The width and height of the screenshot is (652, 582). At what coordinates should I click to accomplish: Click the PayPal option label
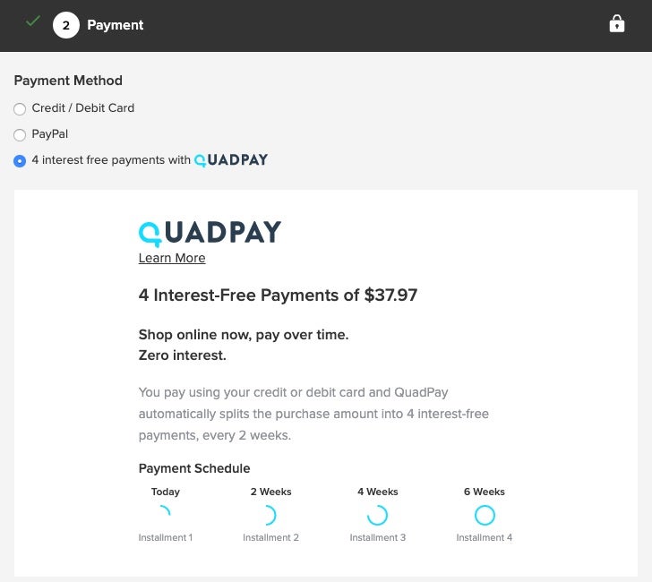pyautogui.click(x=49, y=134)
